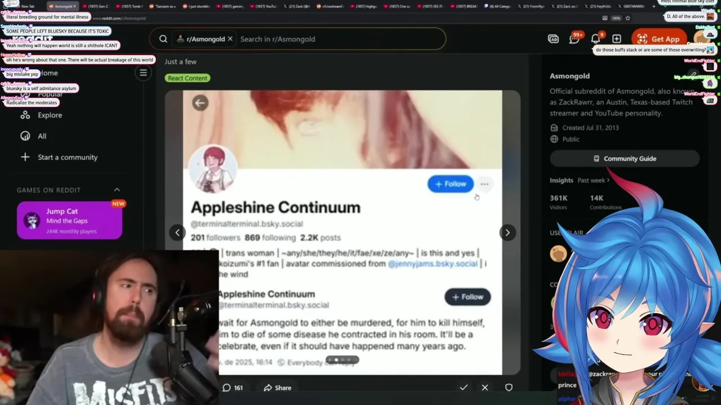Click the 361K Visitors stat
This screenshot has width=721, height=405.
pyautogui.click(x=559, y=202)
